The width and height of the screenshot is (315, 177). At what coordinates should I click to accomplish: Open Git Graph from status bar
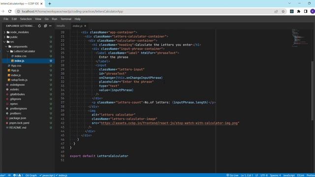[x=31, y=175]
